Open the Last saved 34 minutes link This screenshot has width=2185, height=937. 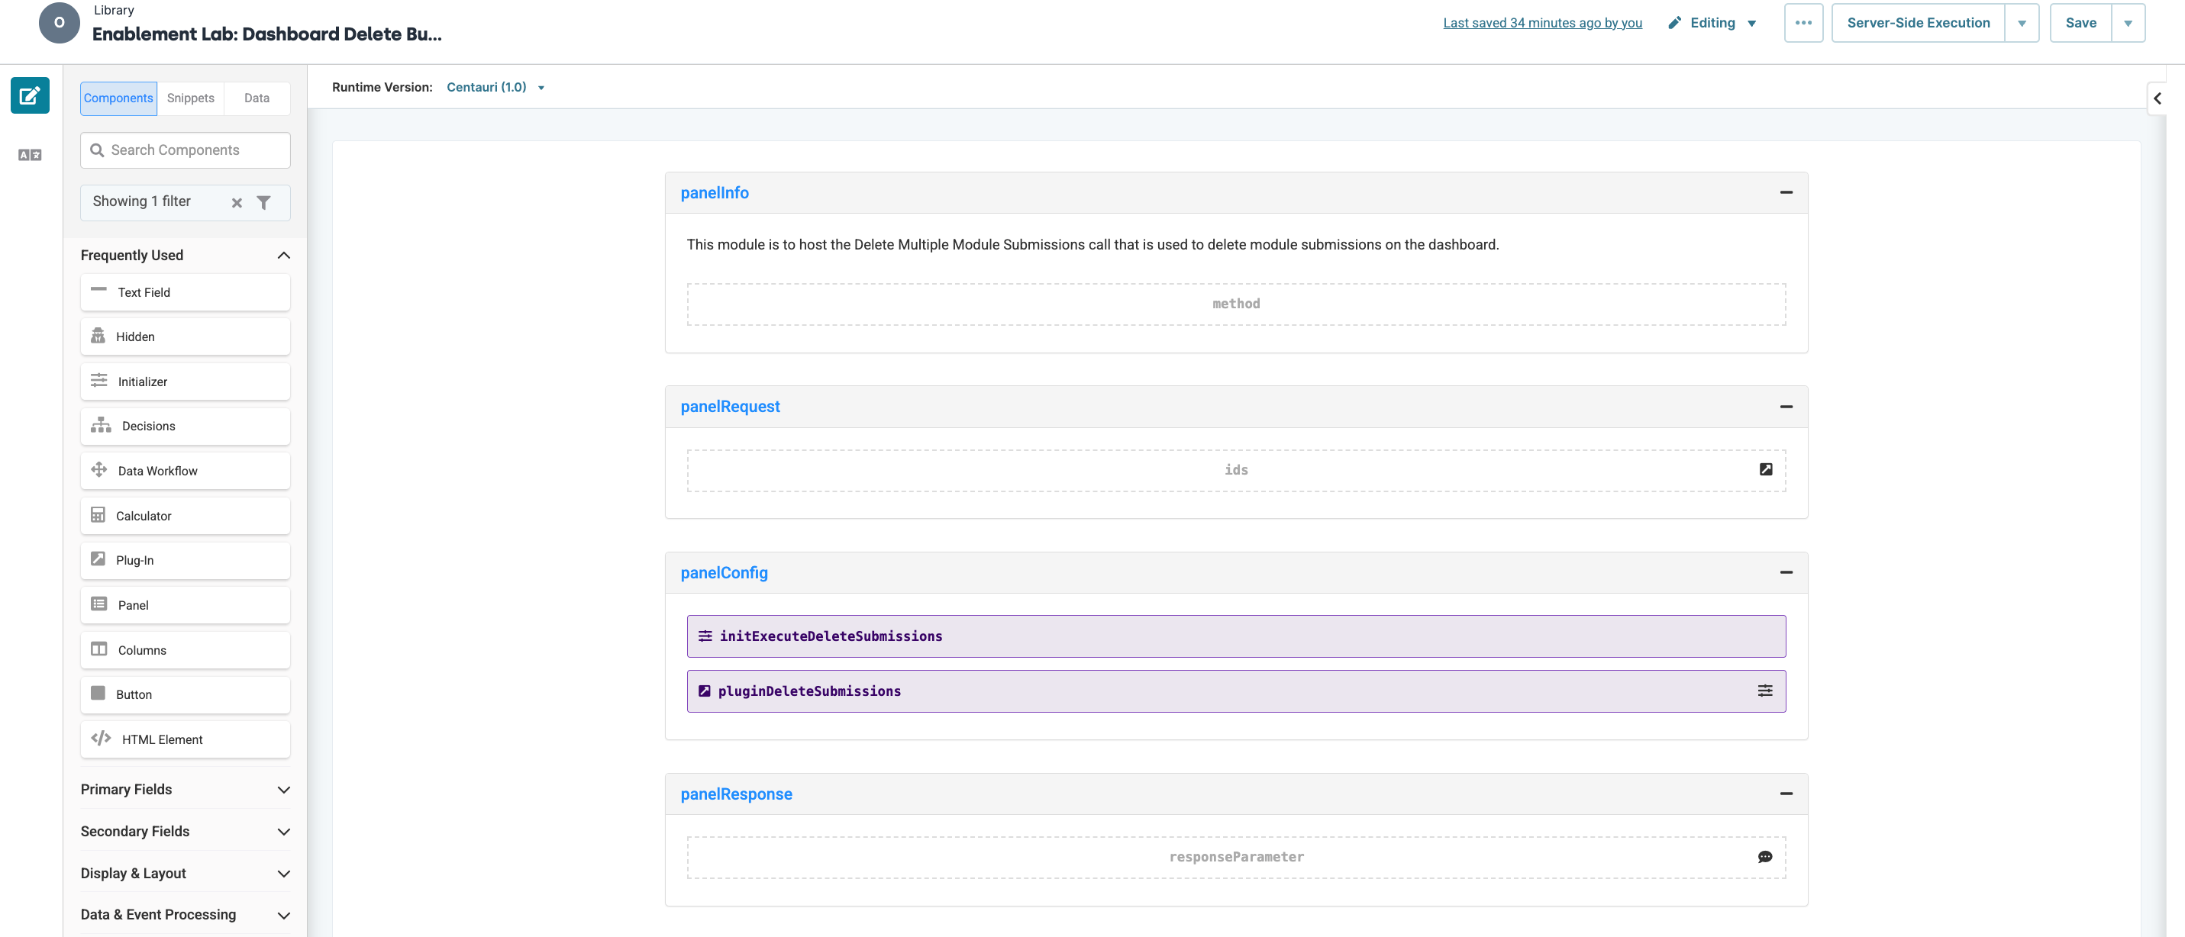click(x=1542, y=23)
